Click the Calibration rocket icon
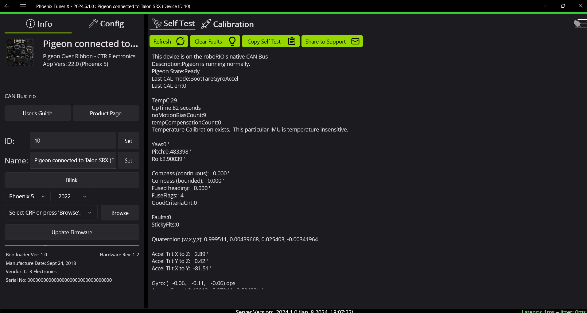Image resolution: width=587 pixels, height=313 pixels. click(206, 24)
